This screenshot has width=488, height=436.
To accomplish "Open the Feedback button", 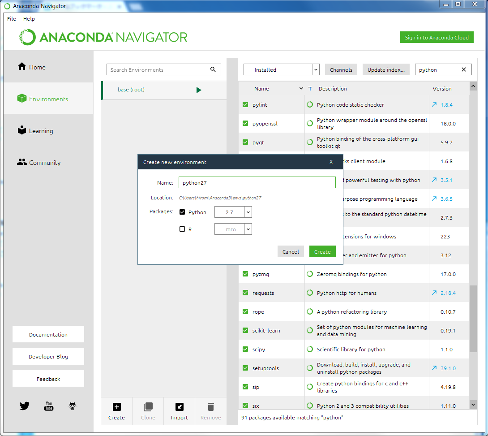I will tap(48, 379).
